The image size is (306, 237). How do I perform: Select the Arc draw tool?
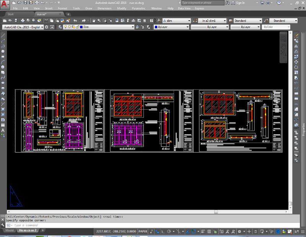tap(3, 62)
